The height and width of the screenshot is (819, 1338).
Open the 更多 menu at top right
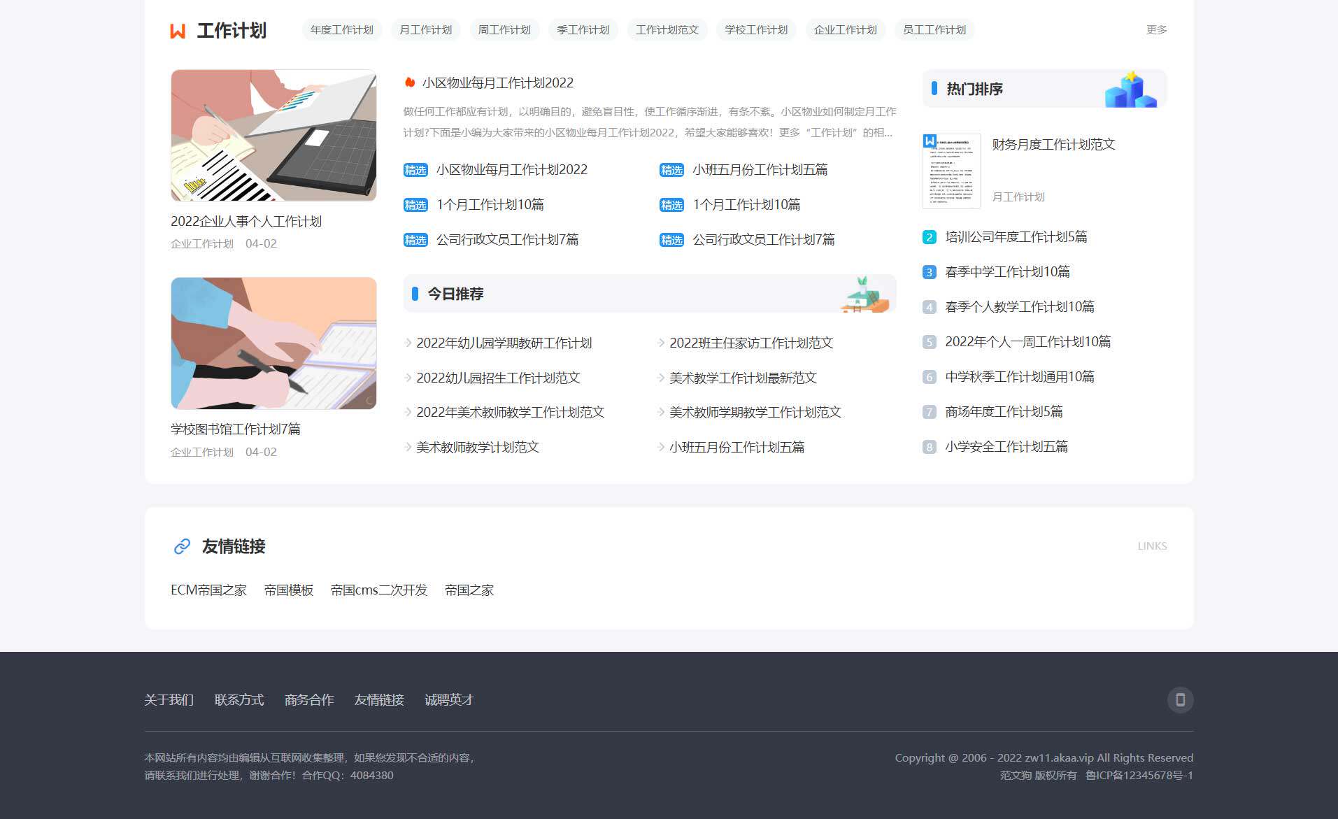(1155, 29)
